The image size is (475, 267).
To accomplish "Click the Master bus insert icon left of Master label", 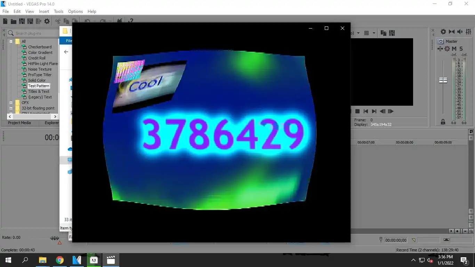I will pyautogui.click(x=441, y=41).
